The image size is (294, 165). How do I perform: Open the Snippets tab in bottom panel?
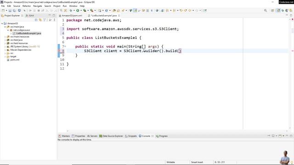point(131,136)
